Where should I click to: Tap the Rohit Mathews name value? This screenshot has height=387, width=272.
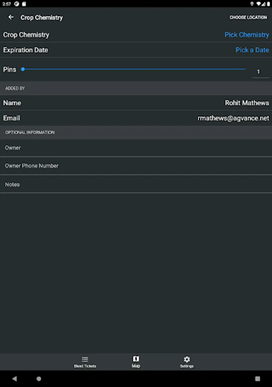(x=247, y=103)
